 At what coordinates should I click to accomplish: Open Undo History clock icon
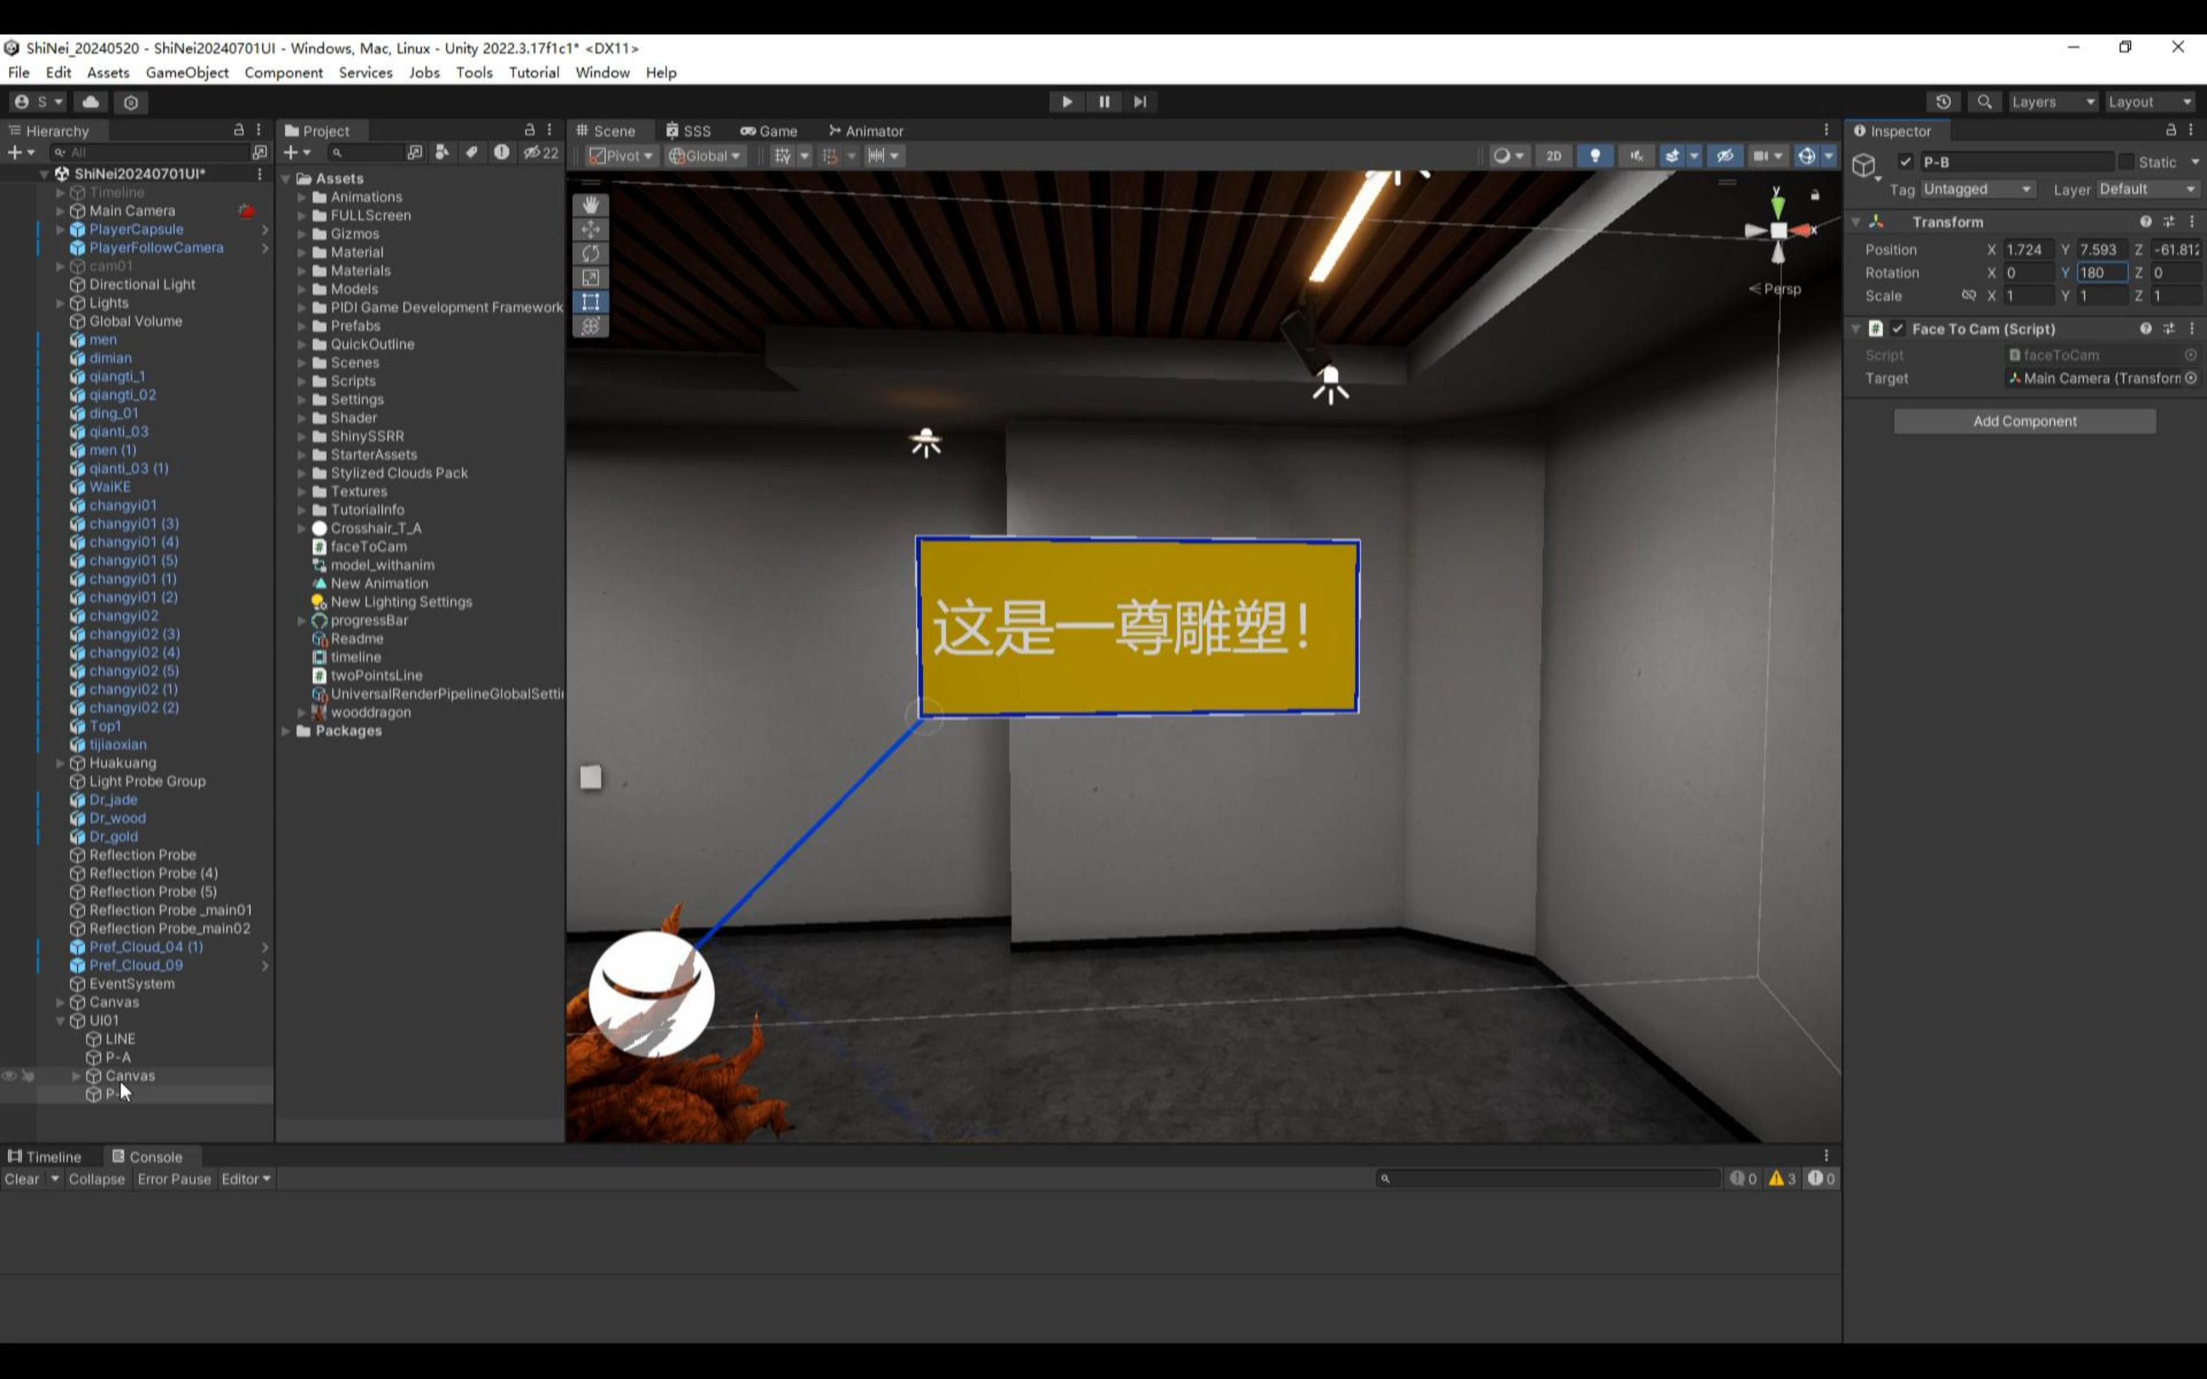click(x=1943, y=102)
